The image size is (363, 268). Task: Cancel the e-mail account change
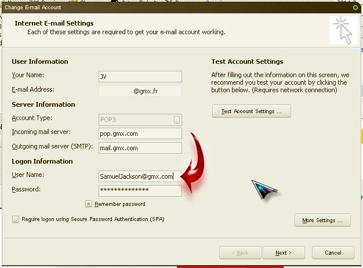[333, 253]
